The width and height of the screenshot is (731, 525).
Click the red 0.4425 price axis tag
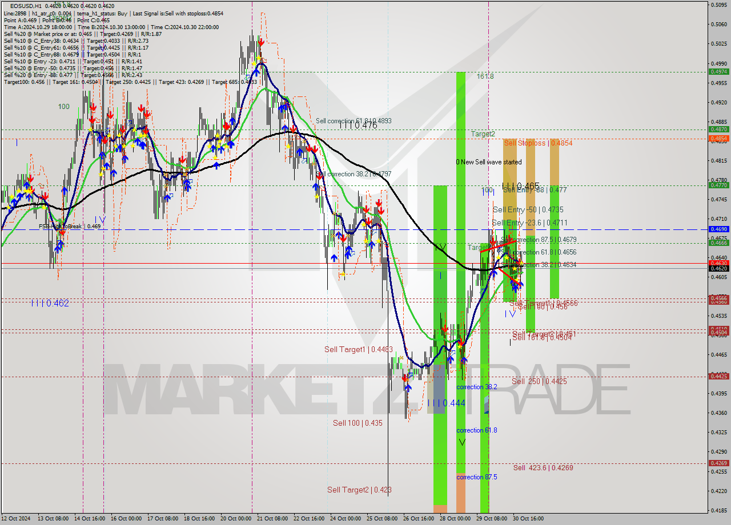point(718,376)
